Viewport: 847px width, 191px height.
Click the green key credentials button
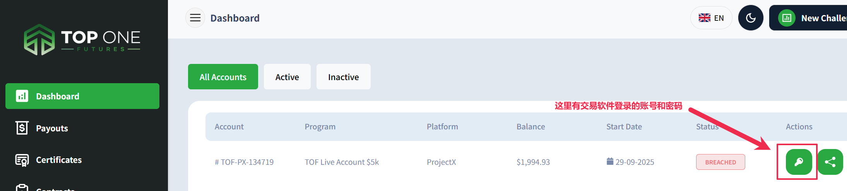coord(799,162)
